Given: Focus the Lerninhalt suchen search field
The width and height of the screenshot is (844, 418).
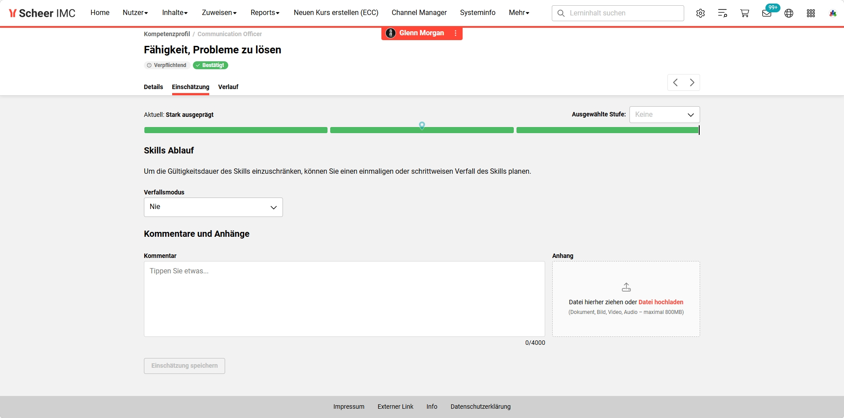Looking at the screenshot, I should [x=618, y=13].
